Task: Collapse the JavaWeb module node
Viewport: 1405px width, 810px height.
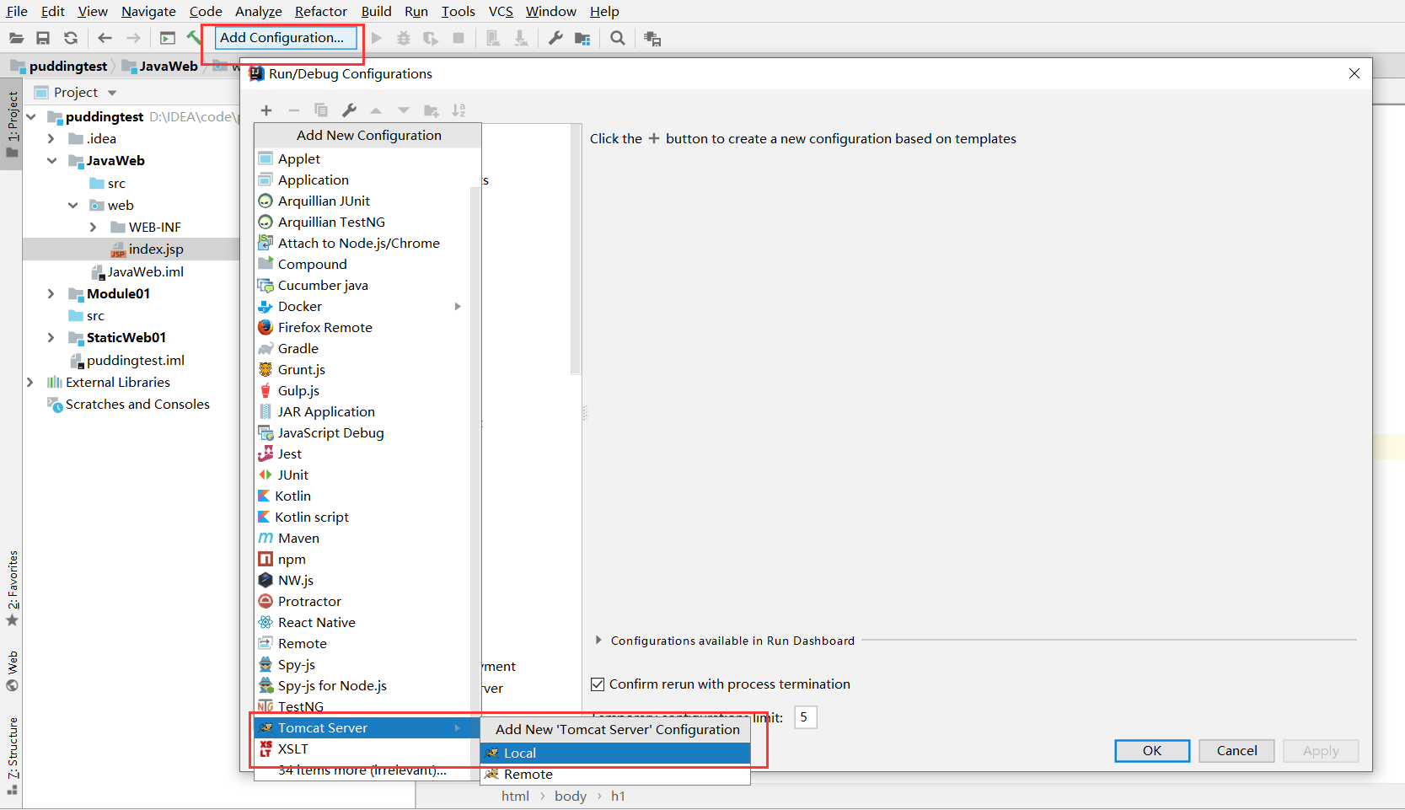Action: pyautogui.click(x=51, y=161)
